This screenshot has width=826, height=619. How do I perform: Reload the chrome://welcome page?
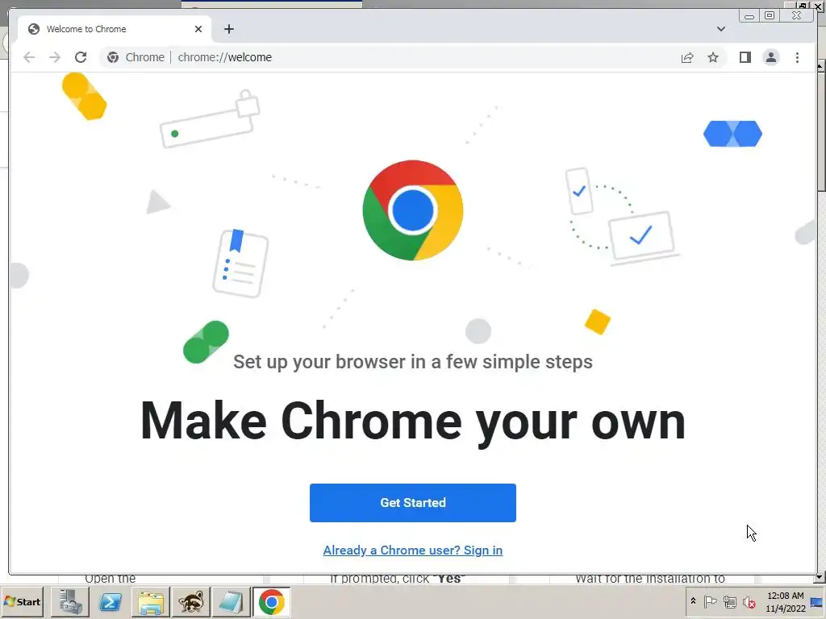point(81,57)
